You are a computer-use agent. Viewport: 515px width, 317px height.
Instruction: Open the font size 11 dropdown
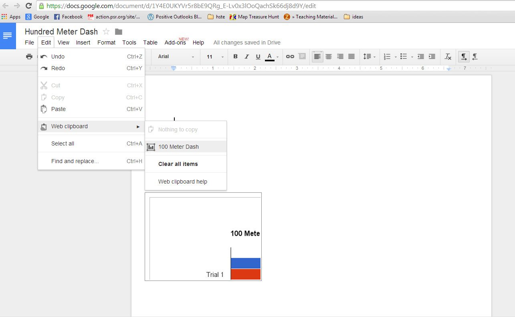pos(215,57)
